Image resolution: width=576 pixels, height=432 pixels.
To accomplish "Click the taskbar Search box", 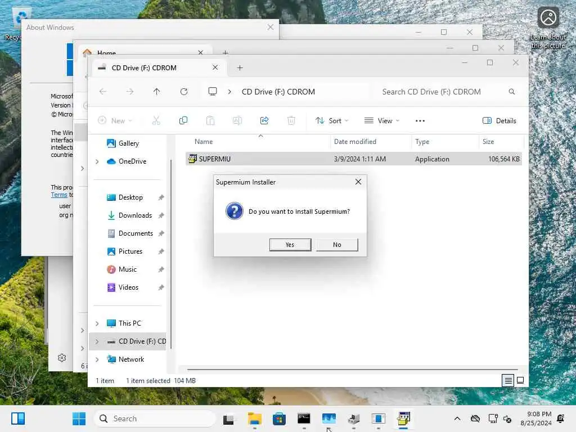I will click(x=155, y=418).
